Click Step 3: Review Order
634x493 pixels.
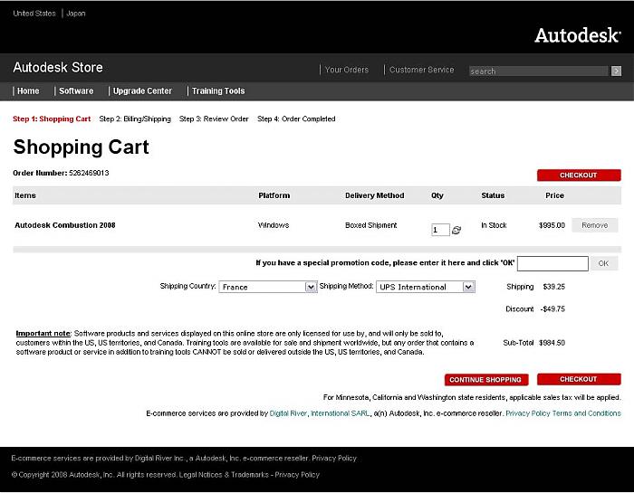pos(214,119)
